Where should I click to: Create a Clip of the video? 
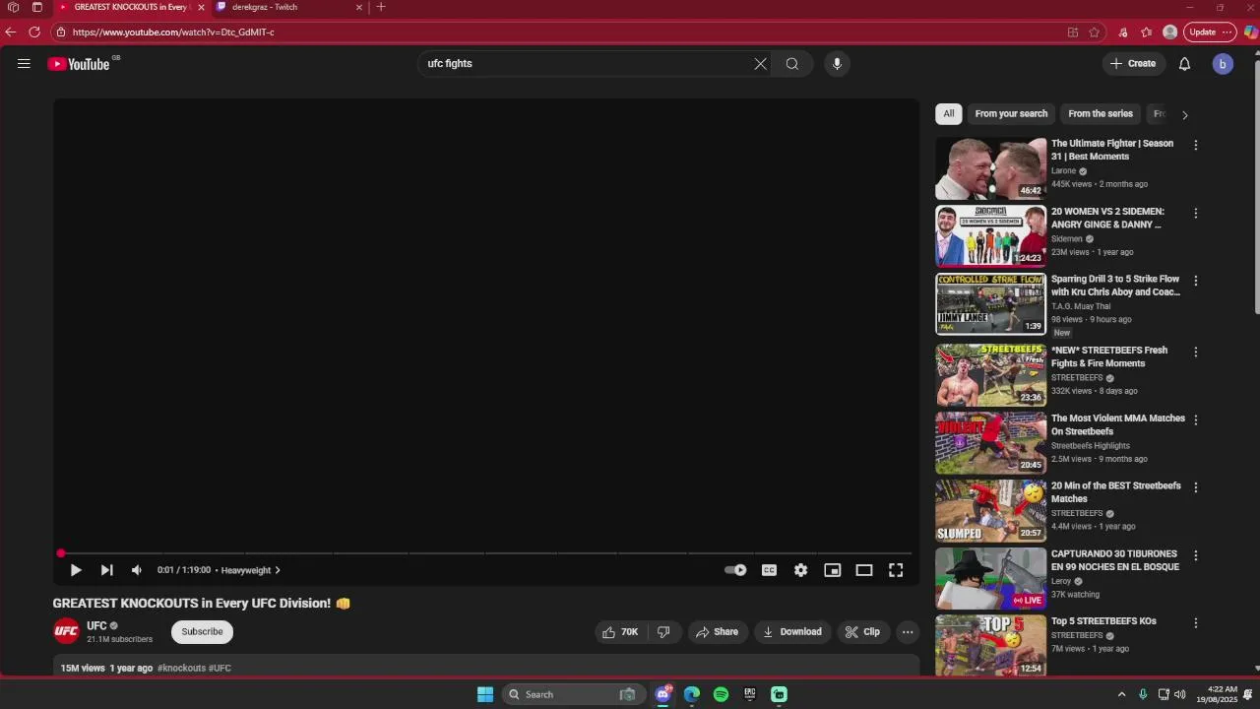pyautogui.click(x=863, y=632)
